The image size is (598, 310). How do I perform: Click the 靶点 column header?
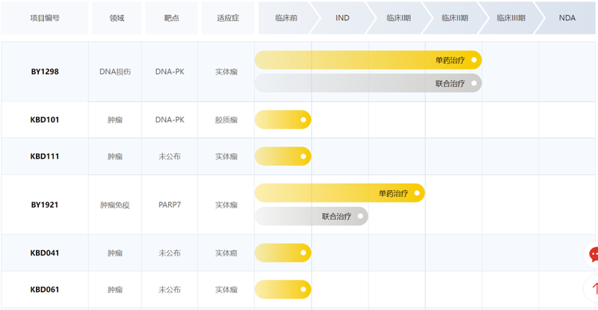click(x=172, y=17)
